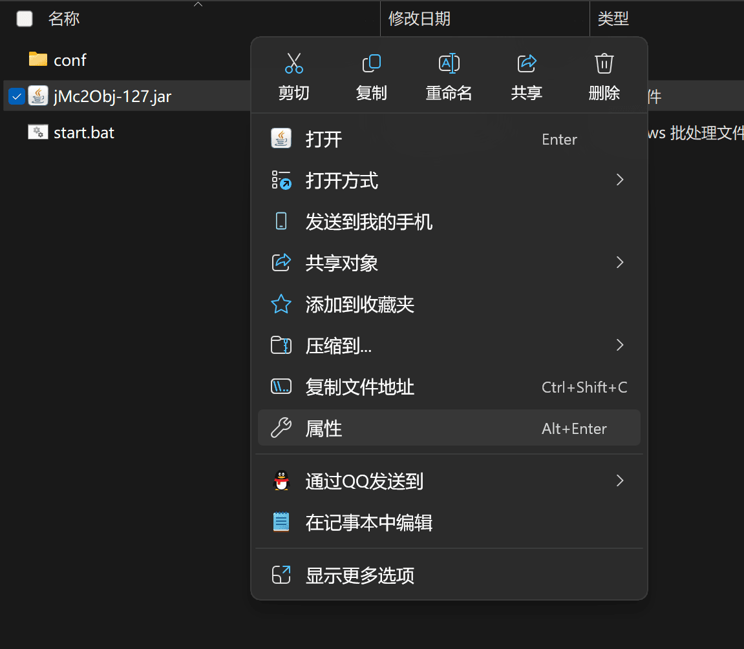Uncheck the jMc2Obj-127.jar checkbox

pos(17,97)
